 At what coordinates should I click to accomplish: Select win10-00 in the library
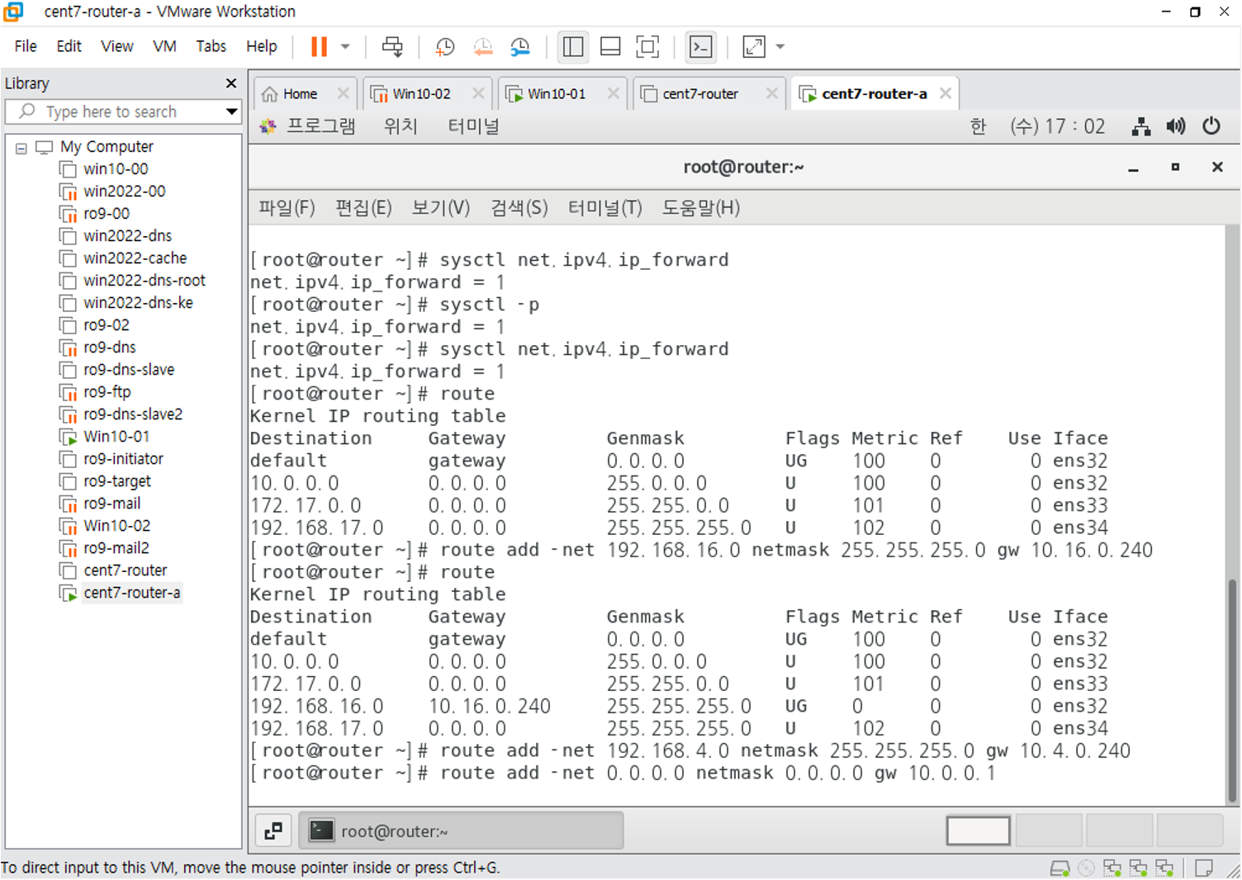116,169
